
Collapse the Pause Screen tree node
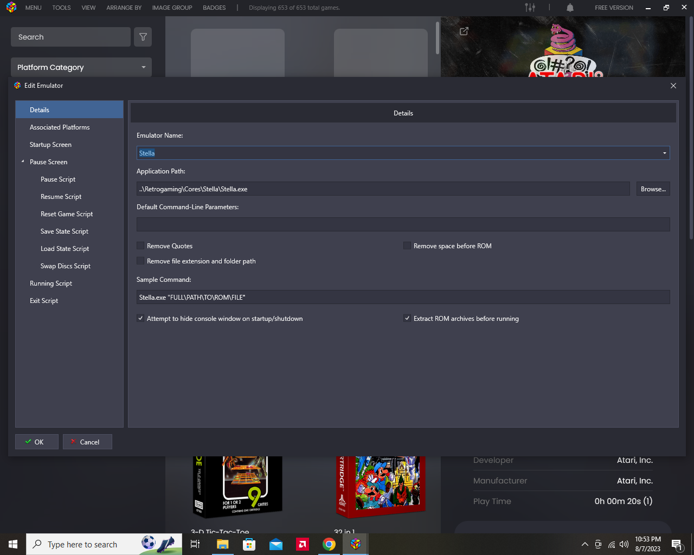(23, 162)
